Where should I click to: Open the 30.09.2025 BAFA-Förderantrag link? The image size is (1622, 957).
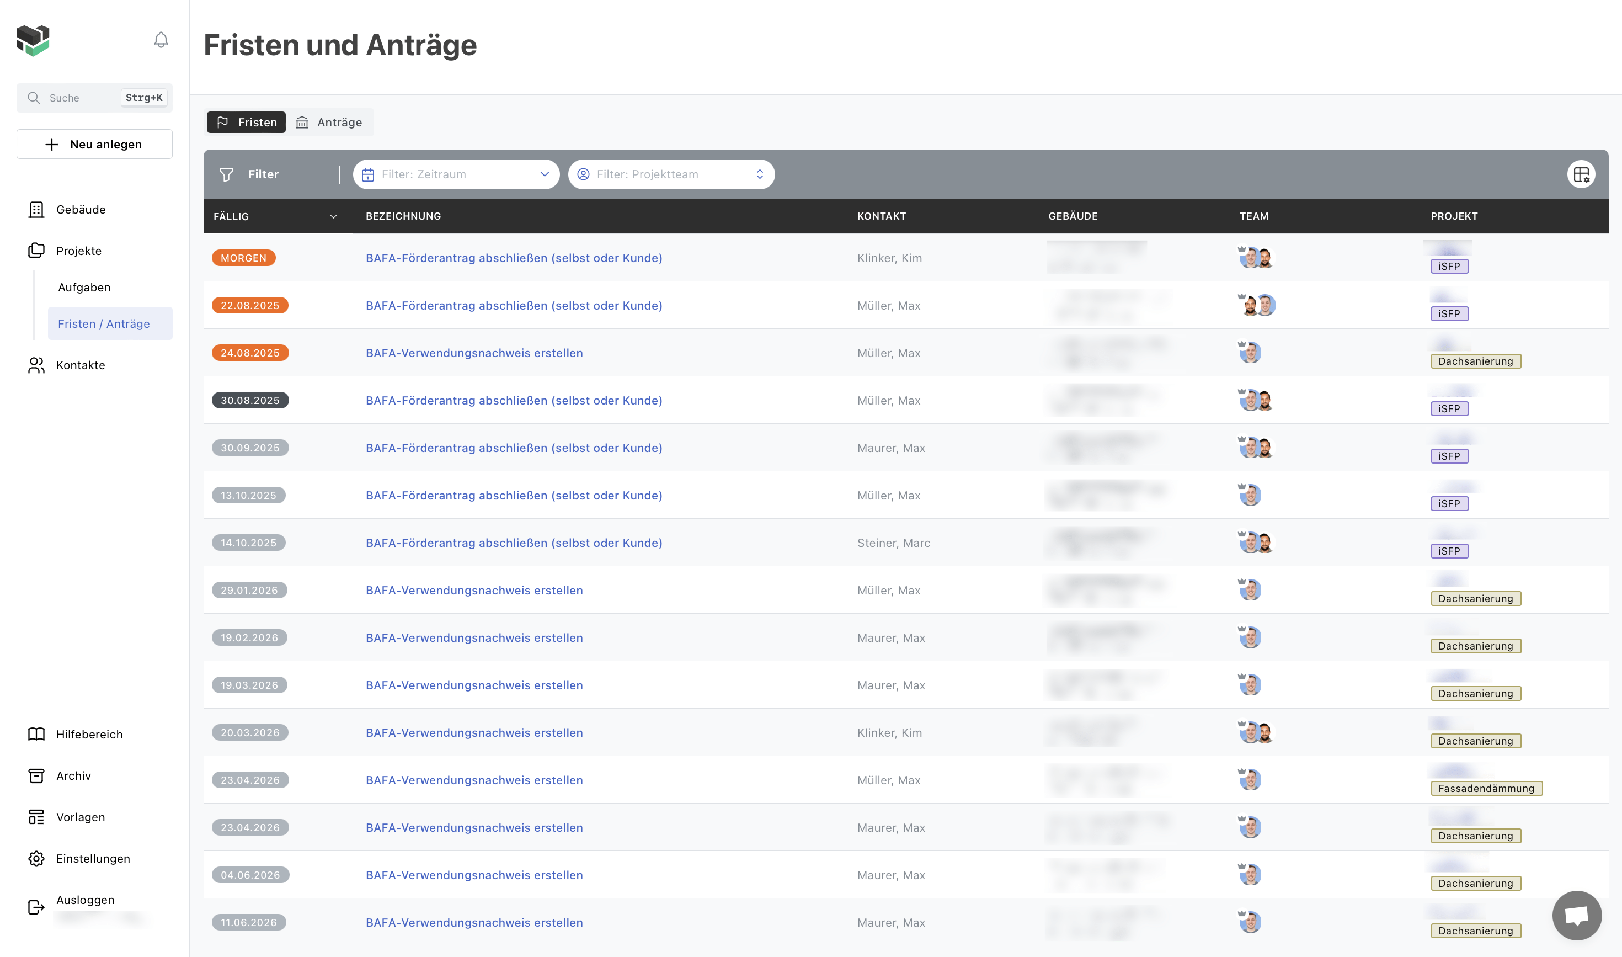pos(514,448)
